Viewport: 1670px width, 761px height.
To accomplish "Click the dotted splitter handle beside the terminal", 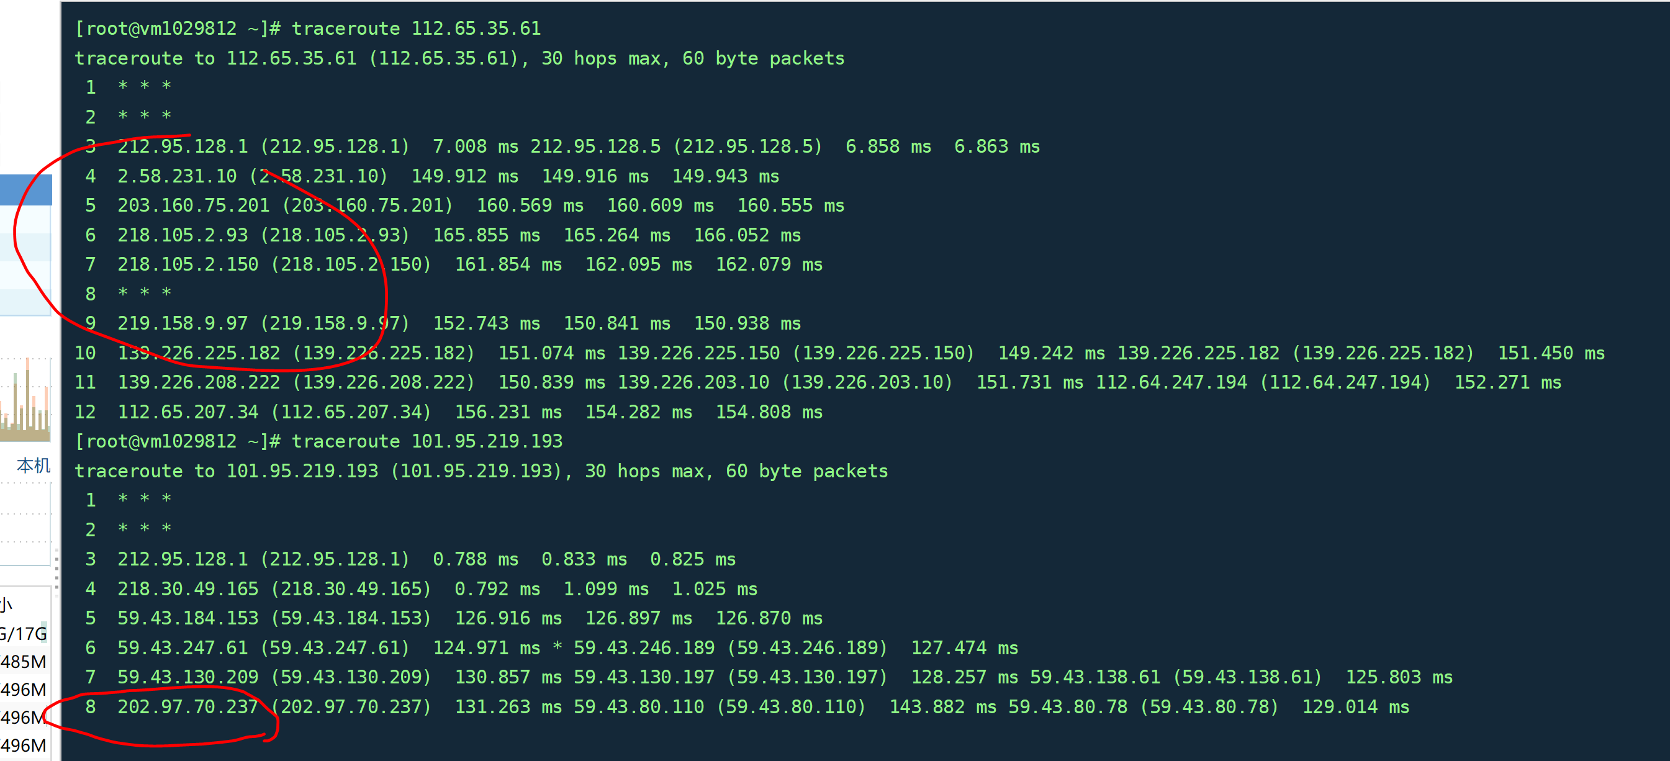I will [x=57, y=570].
